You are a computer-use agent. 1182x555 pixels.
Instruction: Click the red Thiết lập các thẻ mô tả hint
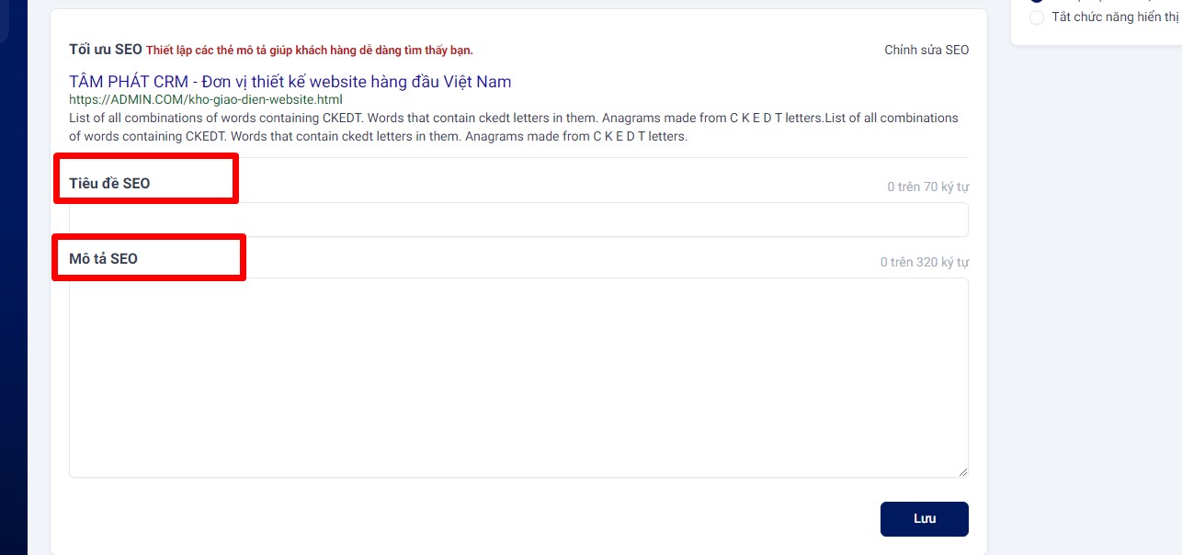[x=309, y=51]
